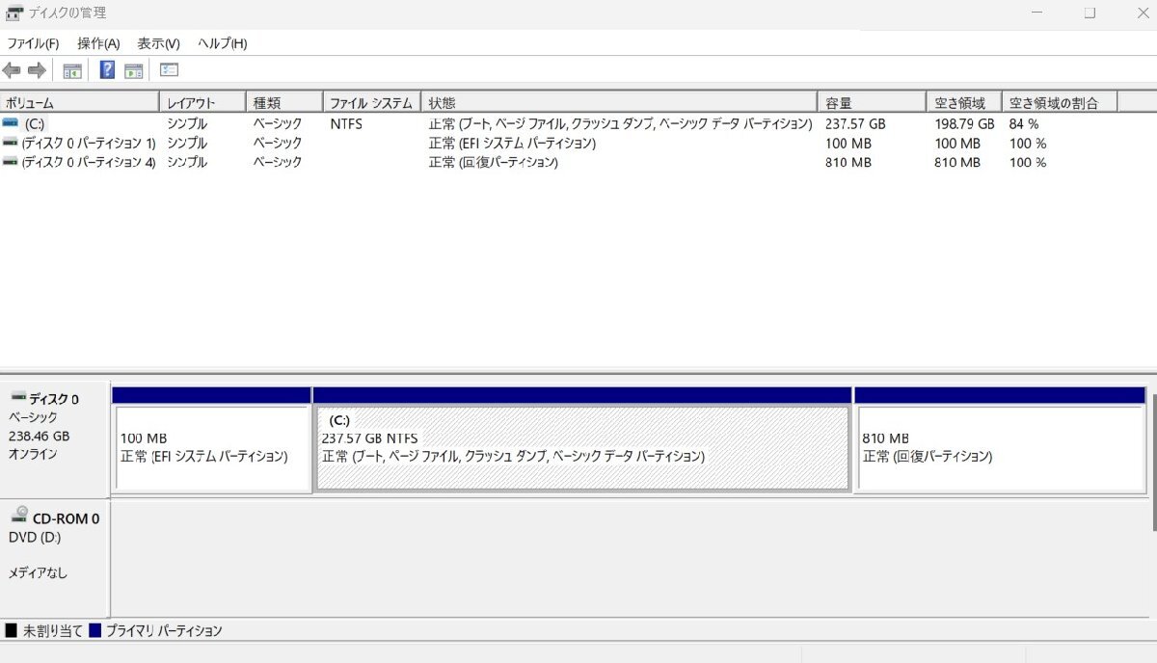Sort by the 空き領域 column header
This screenshot has height=663, width=1157.
click(x=964, y=102)
